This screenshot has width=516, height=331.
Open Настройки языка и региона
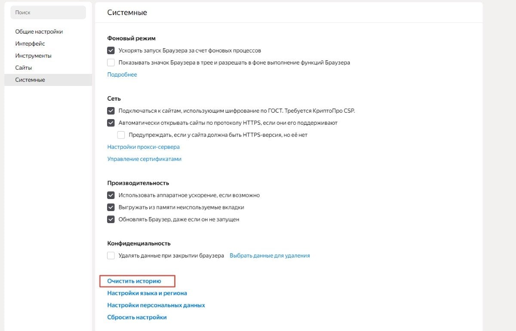147,293
